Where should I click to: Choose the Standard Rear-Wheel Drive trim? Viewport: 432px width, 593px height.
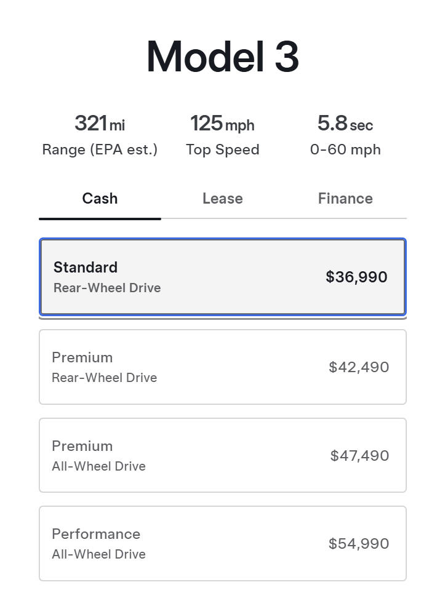[x=222, y=277]
